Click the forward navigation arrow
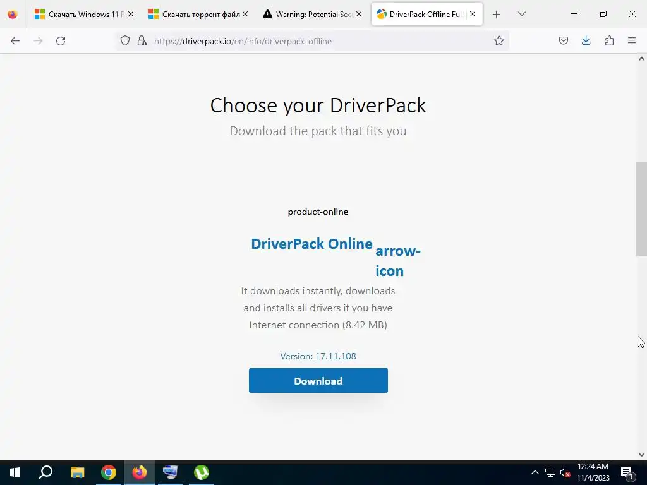Image resolution: width=647 pixels, height=485 pixels. click(38, 41)
